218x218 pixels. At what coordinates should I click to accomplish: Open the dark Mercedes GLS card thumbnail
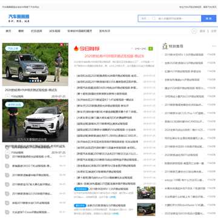147,210
